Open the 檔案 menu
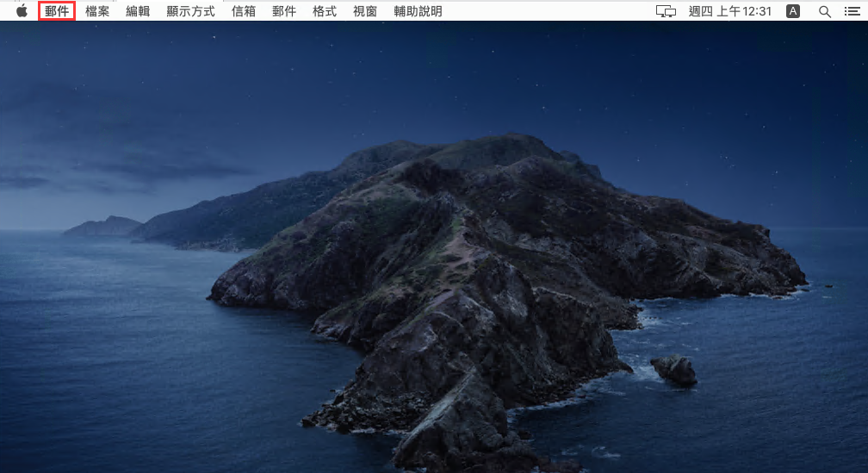The image size is (868, 473). pyautogui.click(x=97, y=11)
